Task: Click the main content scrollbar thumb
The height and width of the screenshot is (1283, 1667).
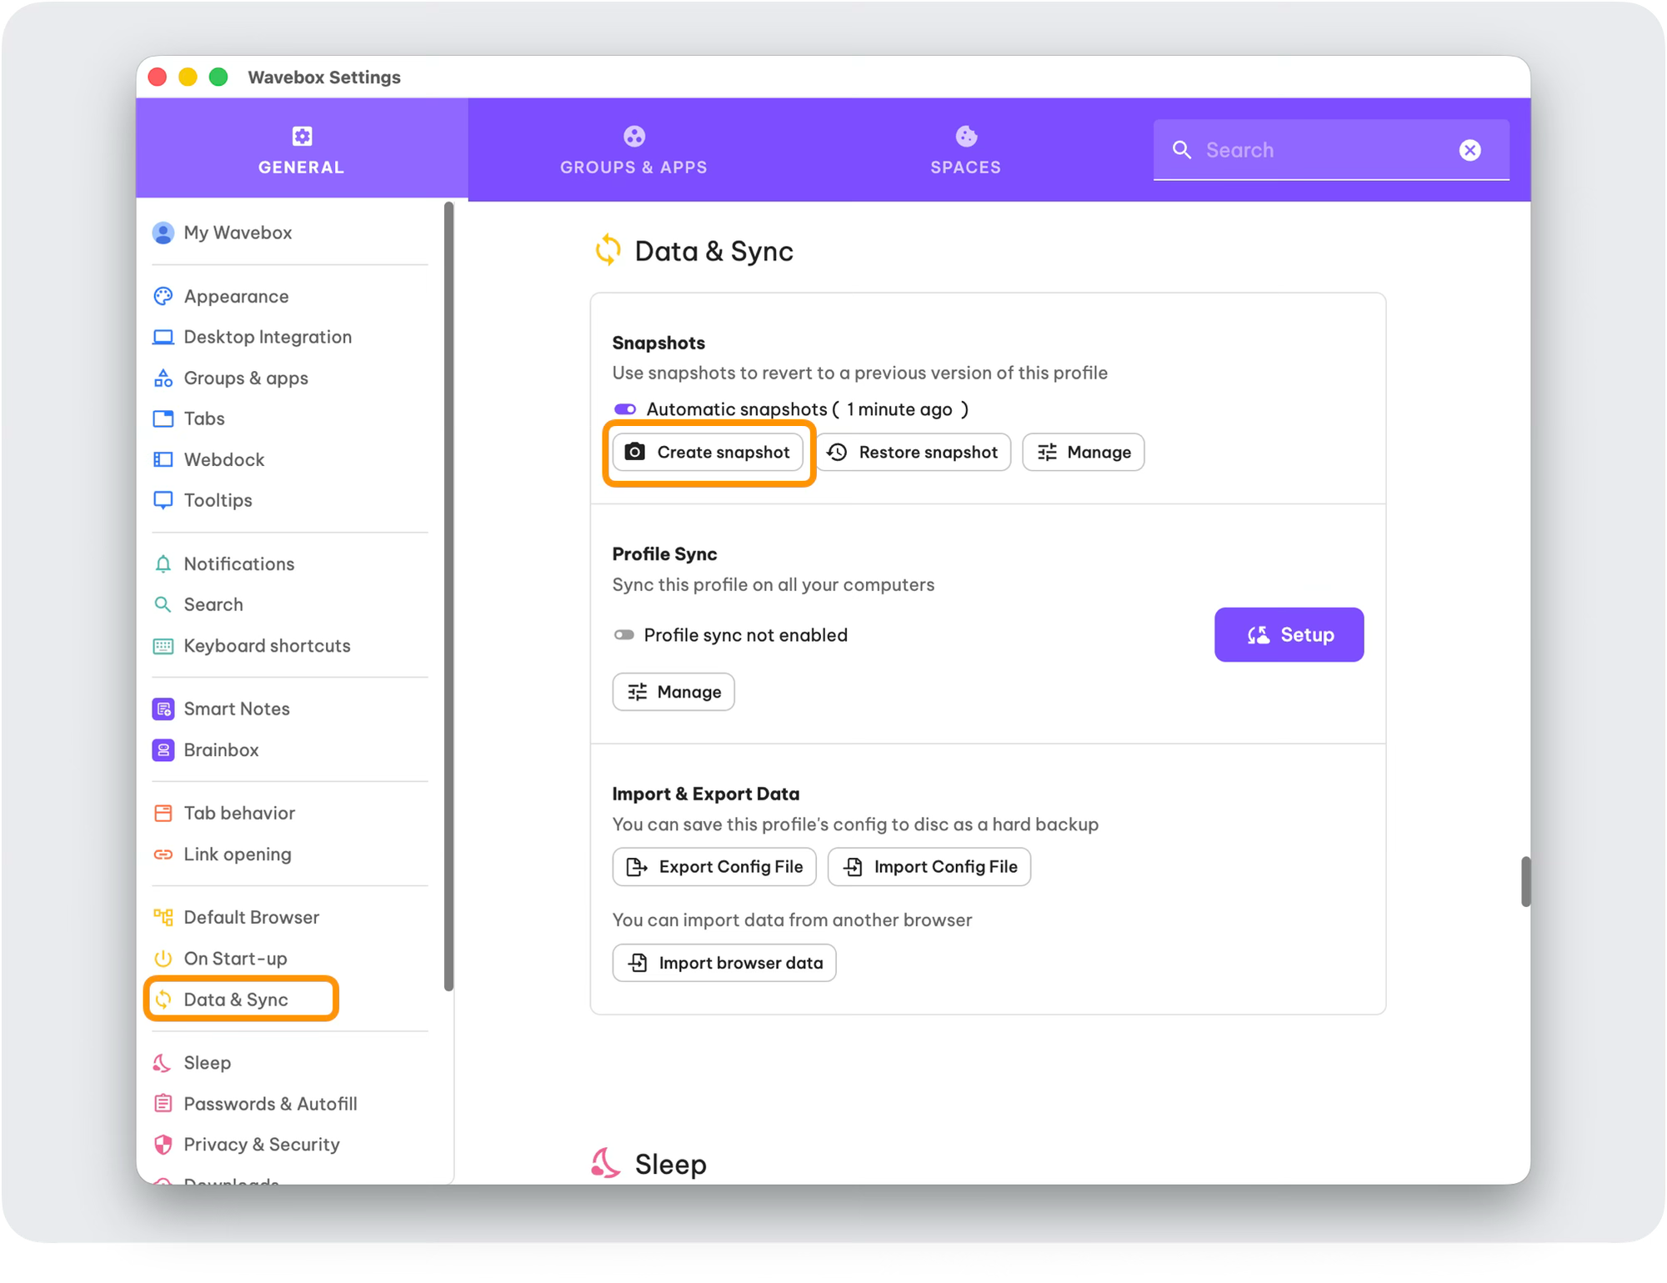Action: tap(1525, 881)
